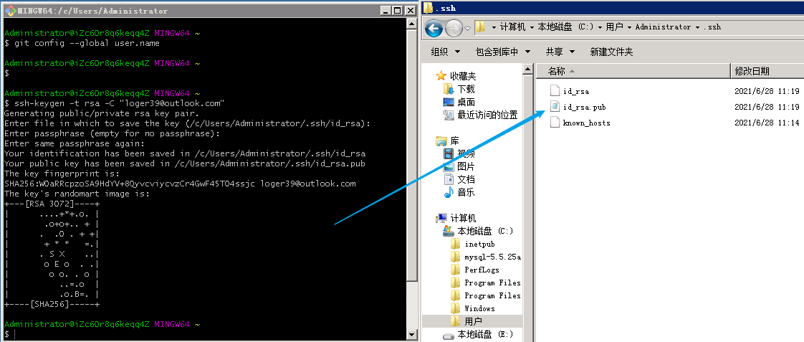Click date 2021/6/28 11:14 of known_hosts
This screenshot has width=804, height=342.
pyautogui.click(x=767, y=123)
